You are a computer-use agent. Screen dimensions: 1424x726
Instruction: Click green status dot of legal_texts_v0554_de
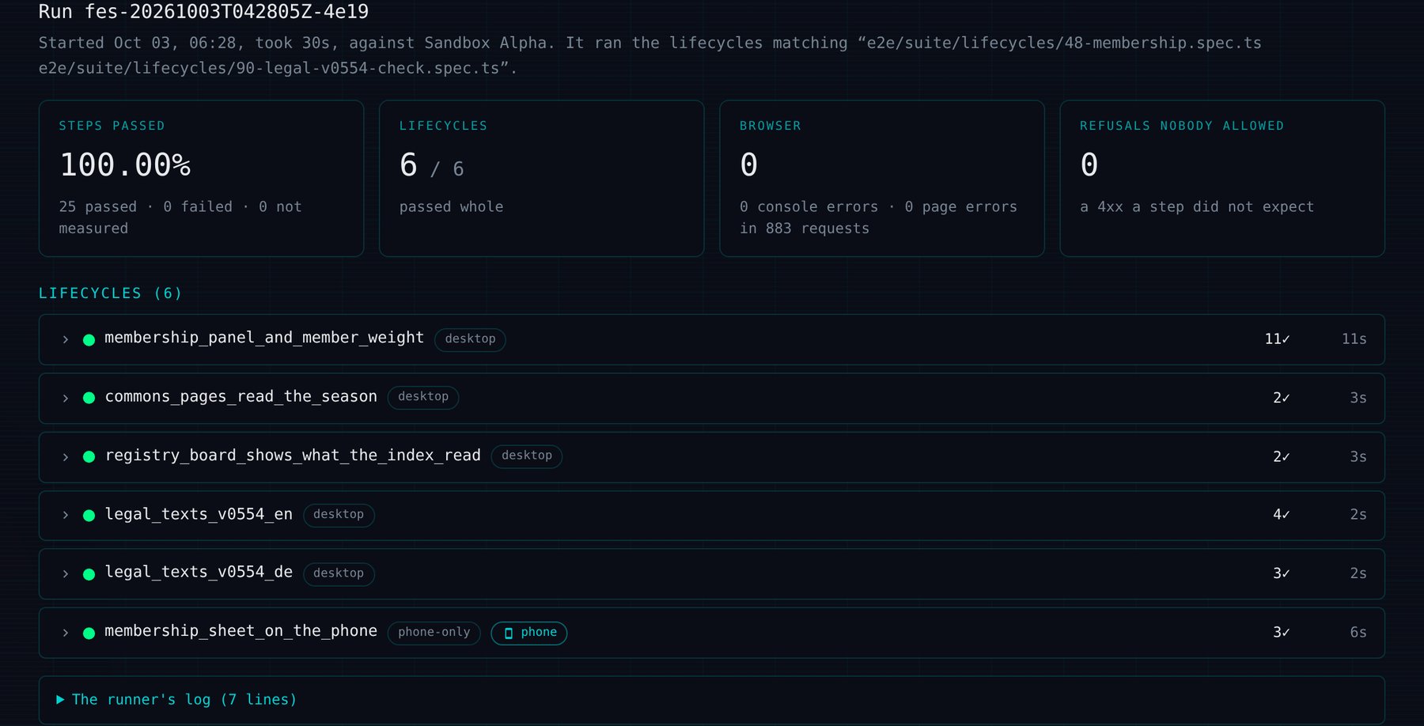click(89, 574)
